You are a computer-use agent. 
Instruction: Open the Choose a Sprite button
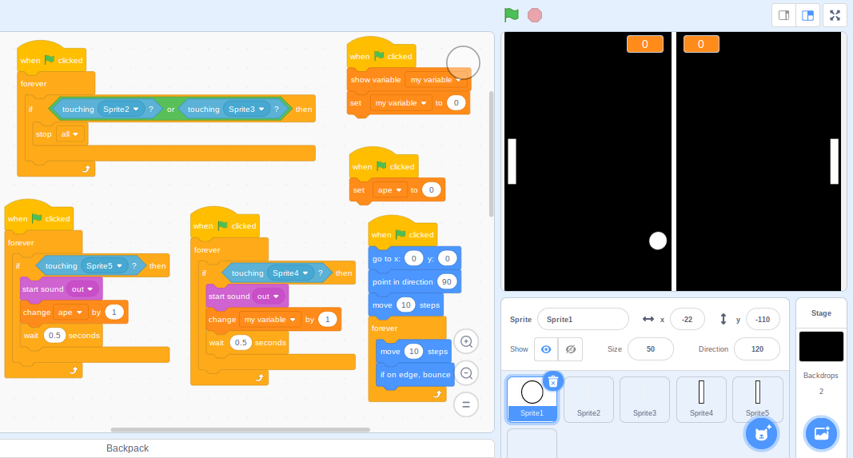tap(761, 433)
